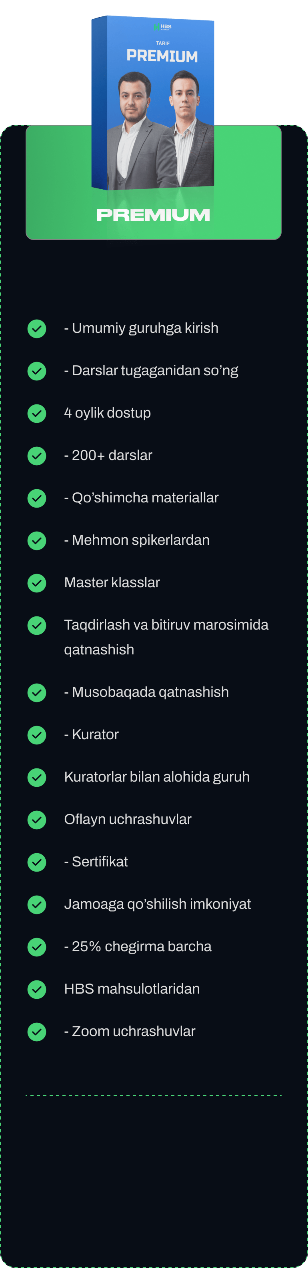This screenshot has width=308, height=1268.
Task: Click the 25% chegirma barcha text
Action: [138, 946]
